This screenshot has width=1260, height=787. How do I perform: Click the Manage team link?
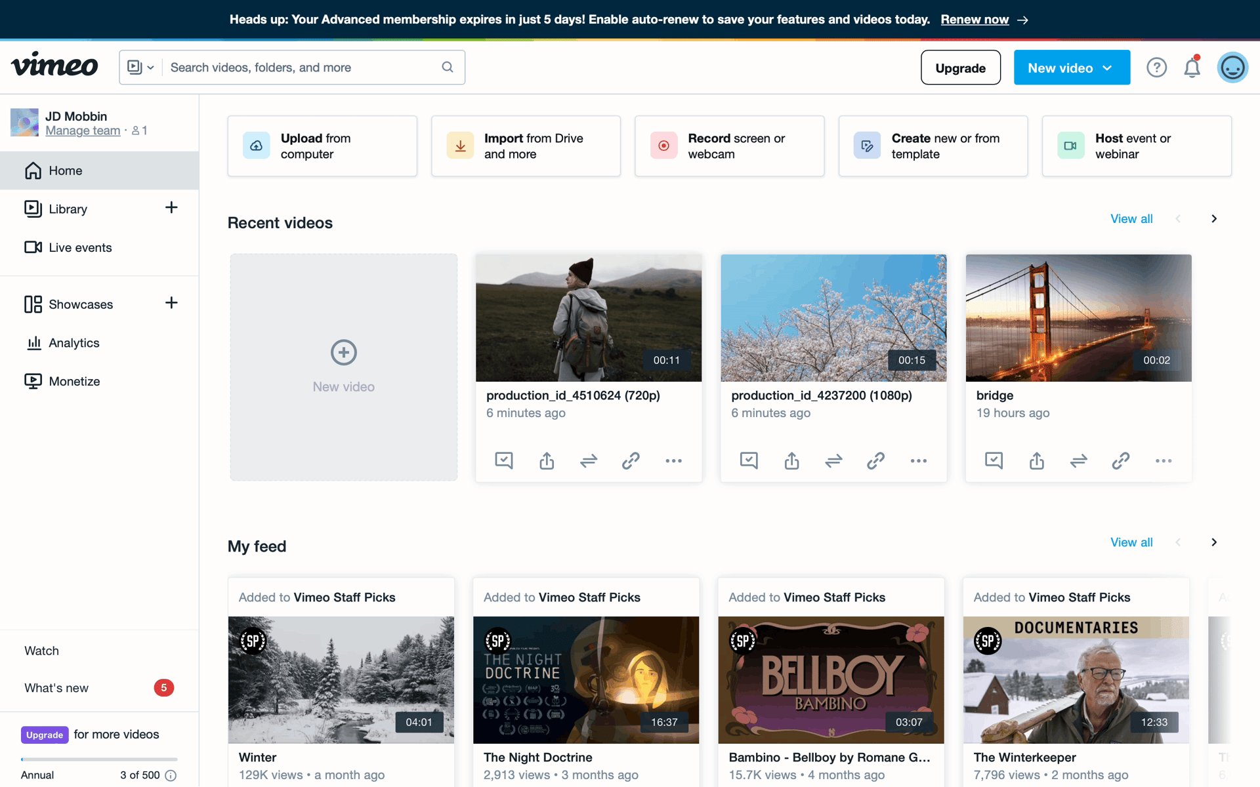pos(83,131)
